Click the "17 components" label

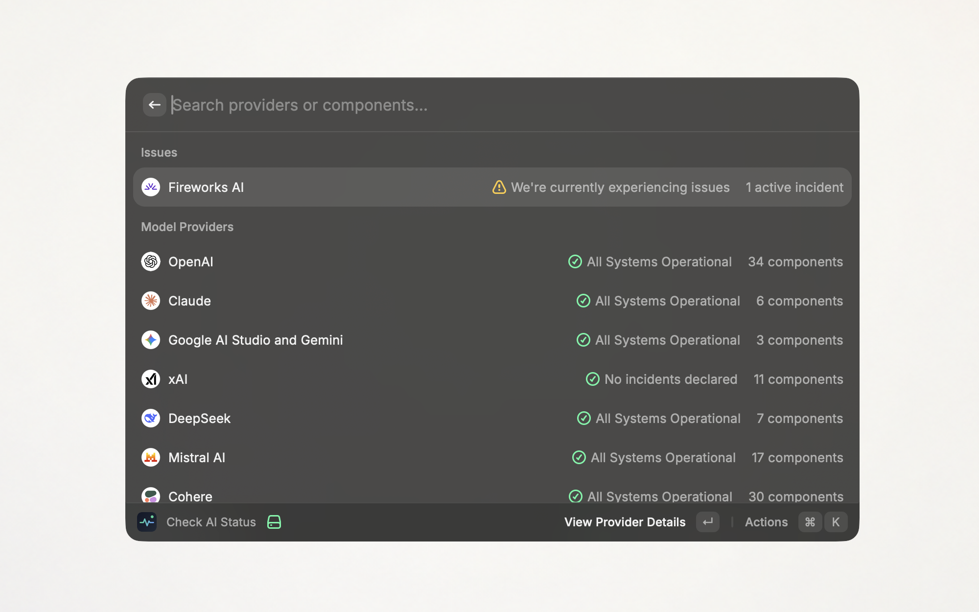coord(797,458)
